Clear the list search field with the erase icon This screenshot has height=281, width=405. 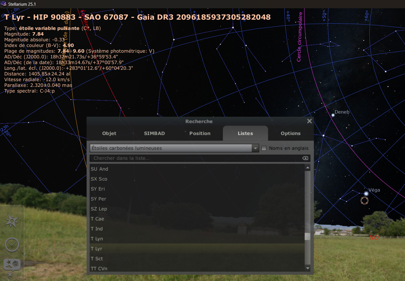tap(305, 158)
